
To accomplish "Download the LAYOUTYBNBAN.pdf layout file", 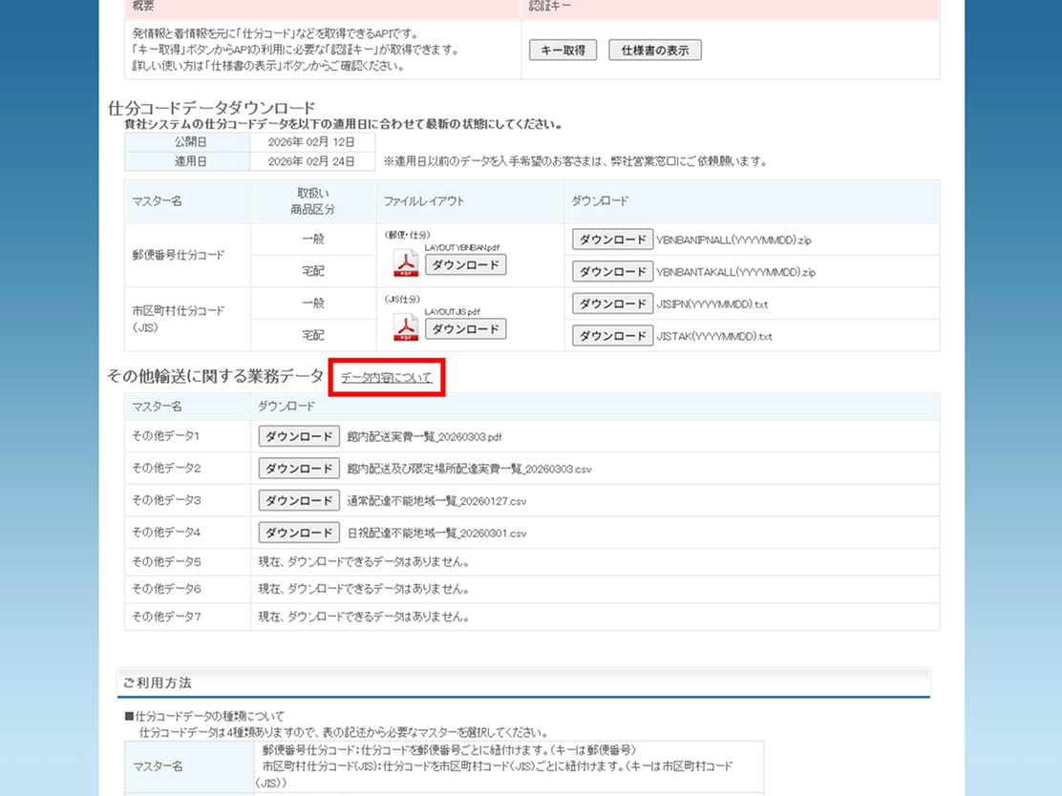I will (465, 264).
